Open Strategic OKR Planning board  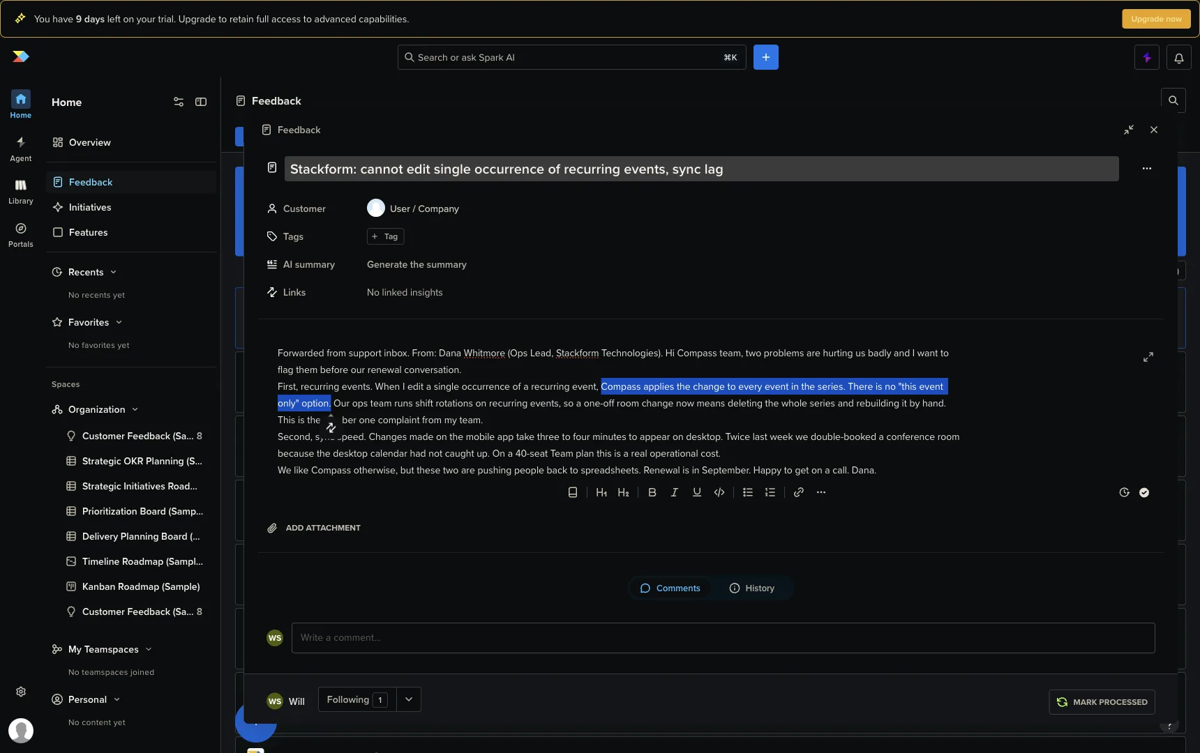134,461
